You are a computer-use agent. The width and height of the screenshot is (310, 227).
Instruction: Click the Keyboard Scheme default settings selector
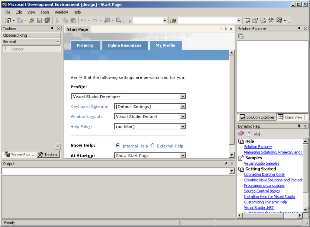click(183, 107)
